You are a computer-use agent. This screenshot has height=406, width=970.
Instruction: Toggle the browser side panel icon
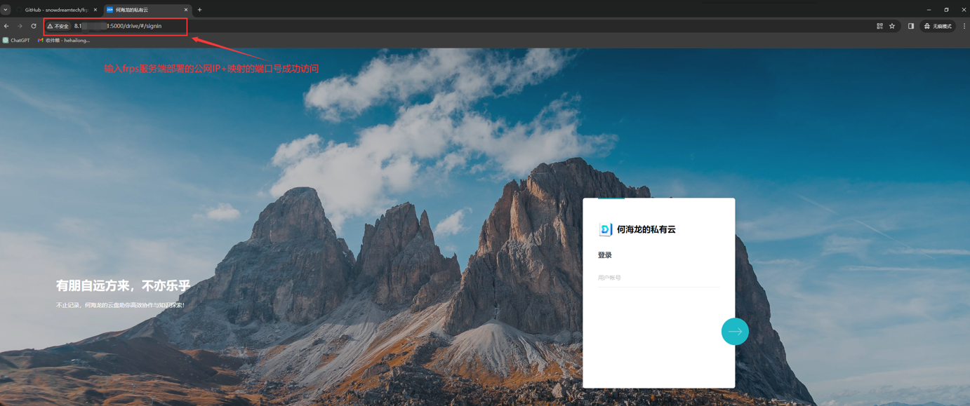click(x=911, y=26)
